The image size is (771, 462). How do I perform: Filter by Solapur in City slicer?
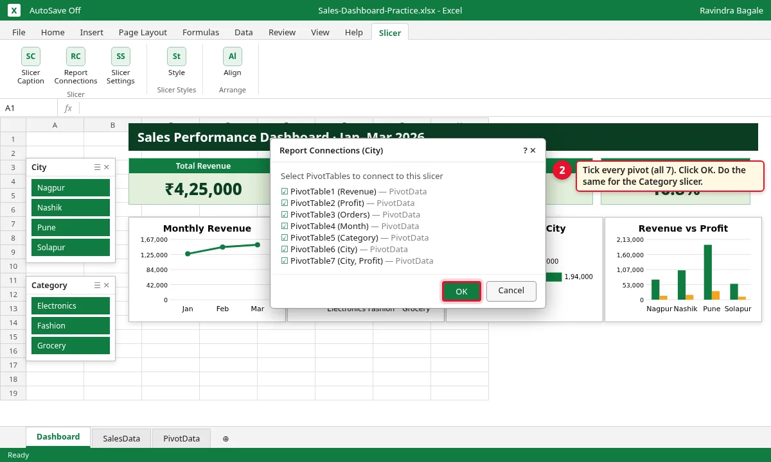click(71, 248)
